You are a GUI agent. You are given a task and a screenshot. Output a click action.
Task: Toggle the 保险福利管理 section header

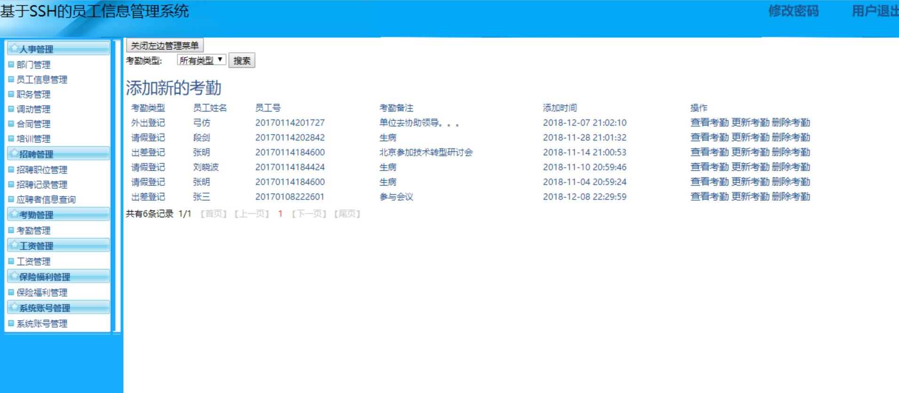coord(58,276)
